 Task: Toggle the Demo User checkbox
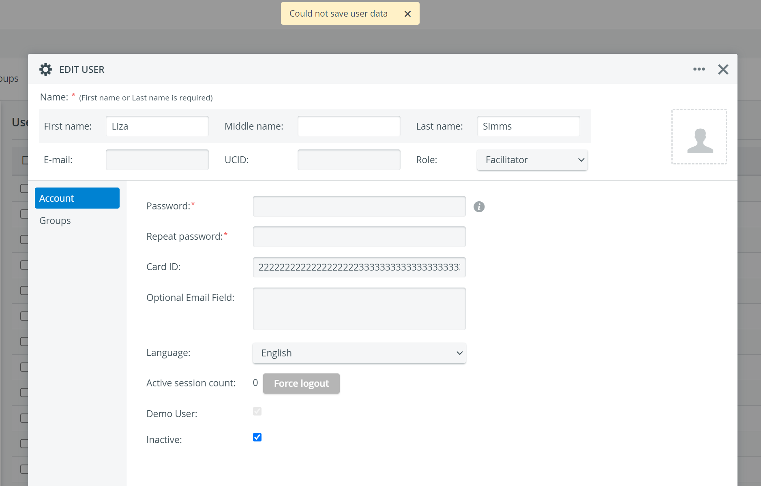[257, 411]
